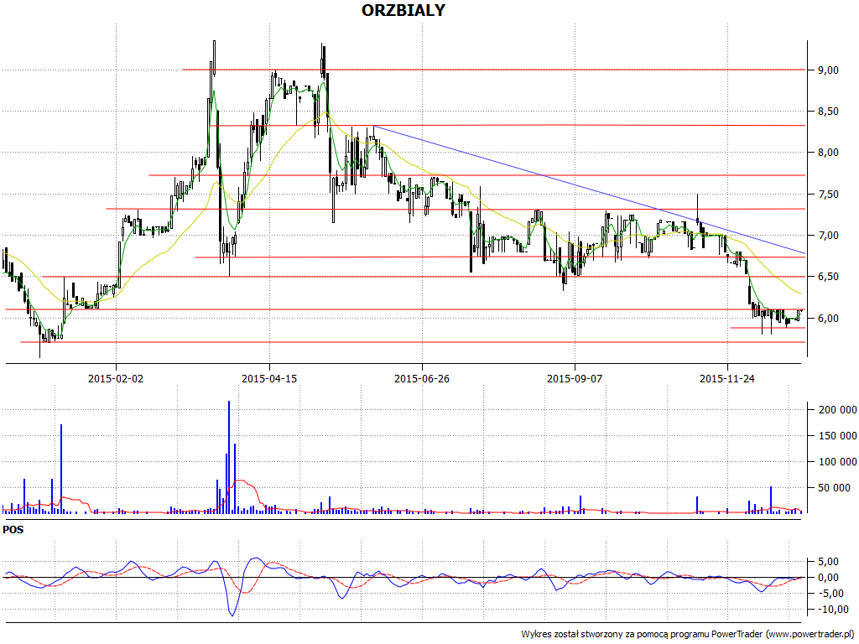This screenshot has width=859, height=644.
Task: Click the 2015-06-26 date label
Action: 422,378
